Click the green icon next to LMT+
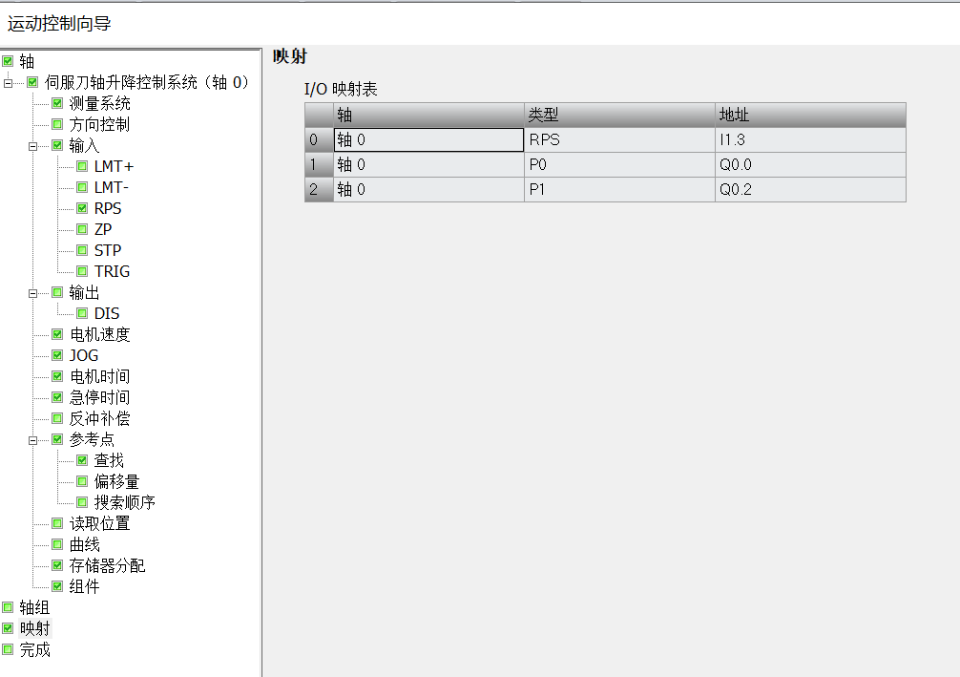This screenshot has width=960, height=677. (x=82, y=166)
